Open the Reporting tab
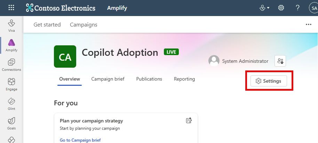318x143 pixels. [x=184, y=79]
